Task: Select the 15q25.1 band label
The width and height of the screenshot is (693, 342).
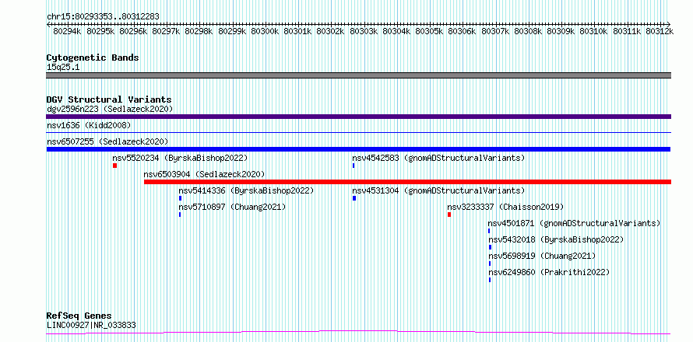Action: (63, 68)
